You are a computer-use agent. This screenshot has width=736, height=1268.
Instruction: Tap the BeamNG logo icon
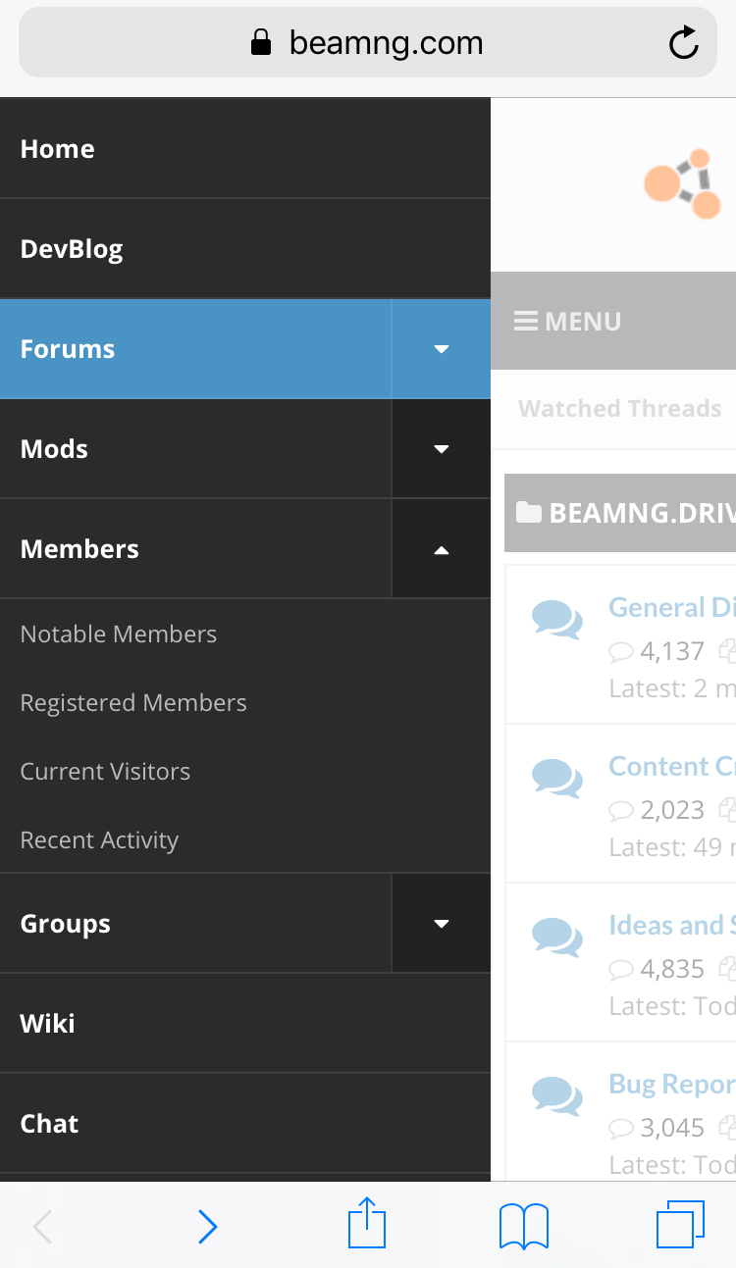[683, 183]
